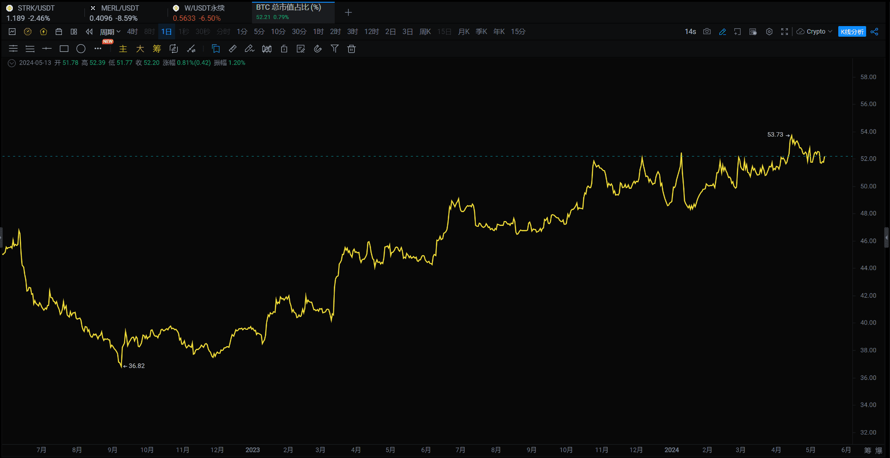Select the 1日 timeframe
This screenshot has width=890, height=458.
pos(167,31)
